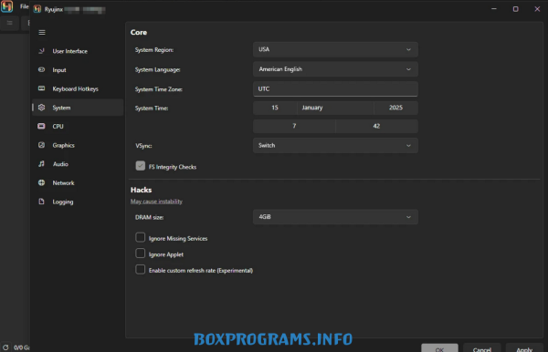Screen dimensions: 548x352
Task: Enable Ignore Missing Services checkbox
Action: click(x=140, y=238)
